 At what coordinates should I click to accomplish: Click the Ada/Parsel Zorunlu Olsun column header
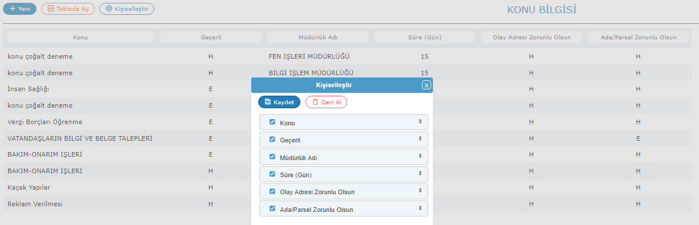(638, 38)
